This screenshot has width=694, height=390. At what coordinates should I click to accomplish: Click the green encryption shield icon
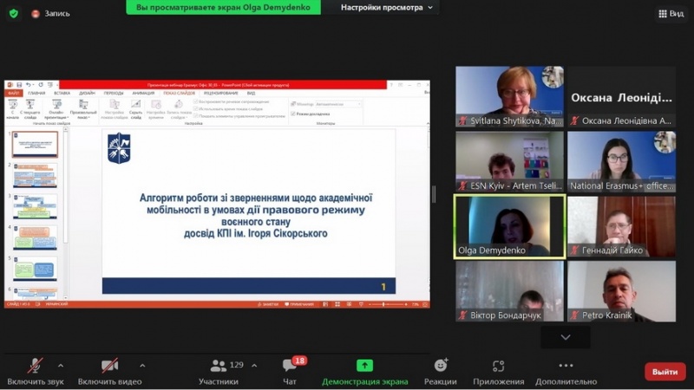pyautogui.click(x=13, y=13)
